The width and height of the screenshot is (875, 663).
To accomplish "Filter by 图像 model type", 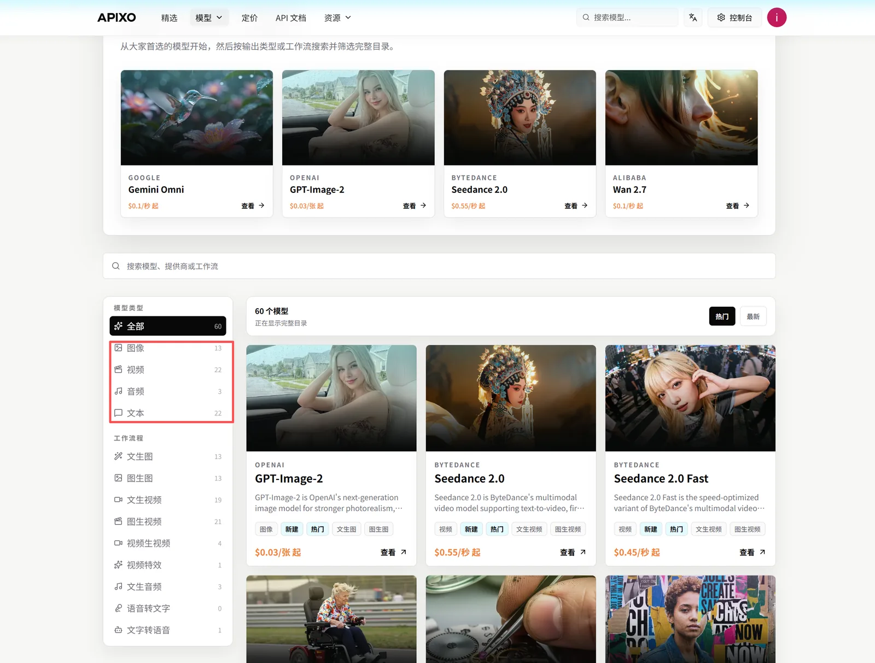I will click(168, 348).
